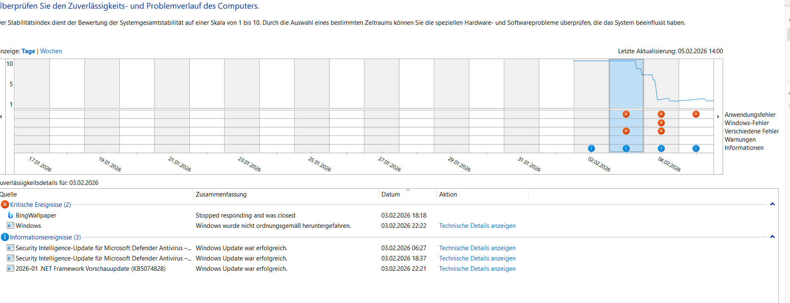Select the 'Windows wurde nicht ordnungsgemäß heruntergefahren.' text
The width and height of the screenshot is (790, 303).
pos(273,226)
